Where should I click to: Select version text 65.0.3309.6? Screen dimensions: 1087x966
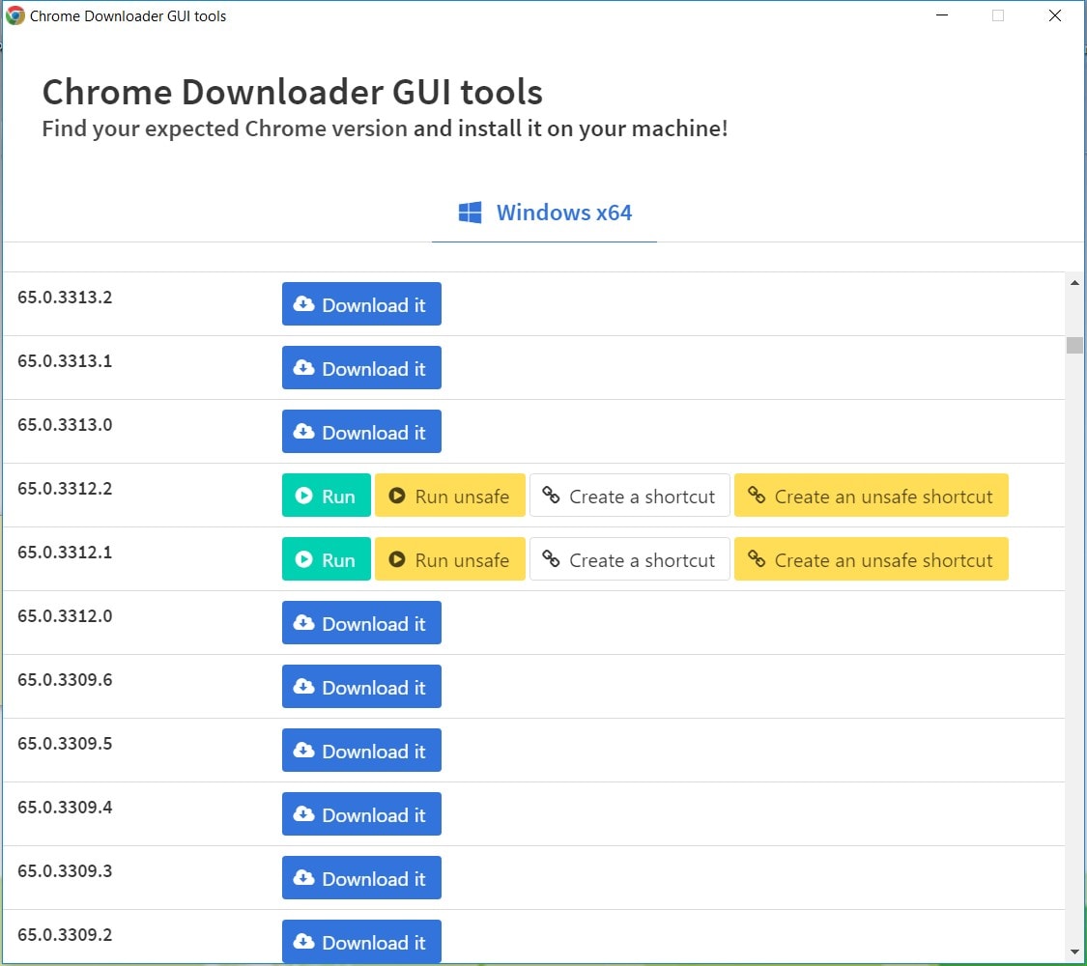tap(65, 680)
